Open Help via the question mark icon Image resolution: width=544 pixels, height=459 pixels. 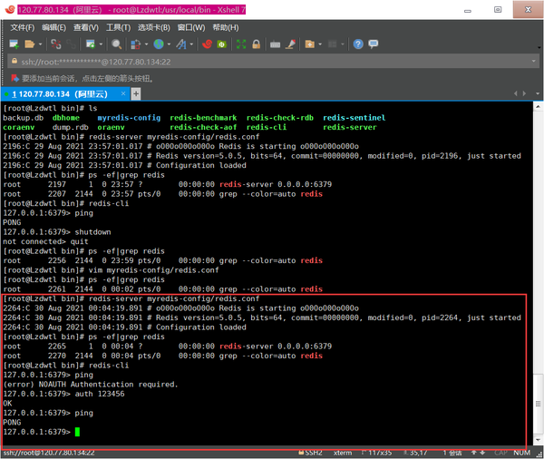(358, 44)
